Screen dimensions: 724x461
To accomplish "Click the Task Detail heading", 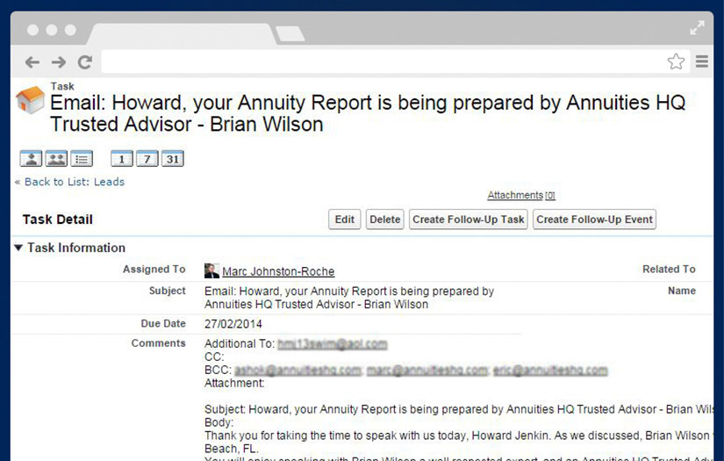I will pyautogui.click(x=58, y=220).
